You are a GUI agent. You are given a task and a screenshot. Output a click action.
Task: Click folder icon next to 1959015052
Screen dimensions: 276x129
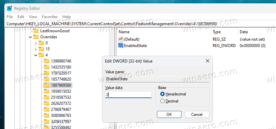(x=47, y=91)
